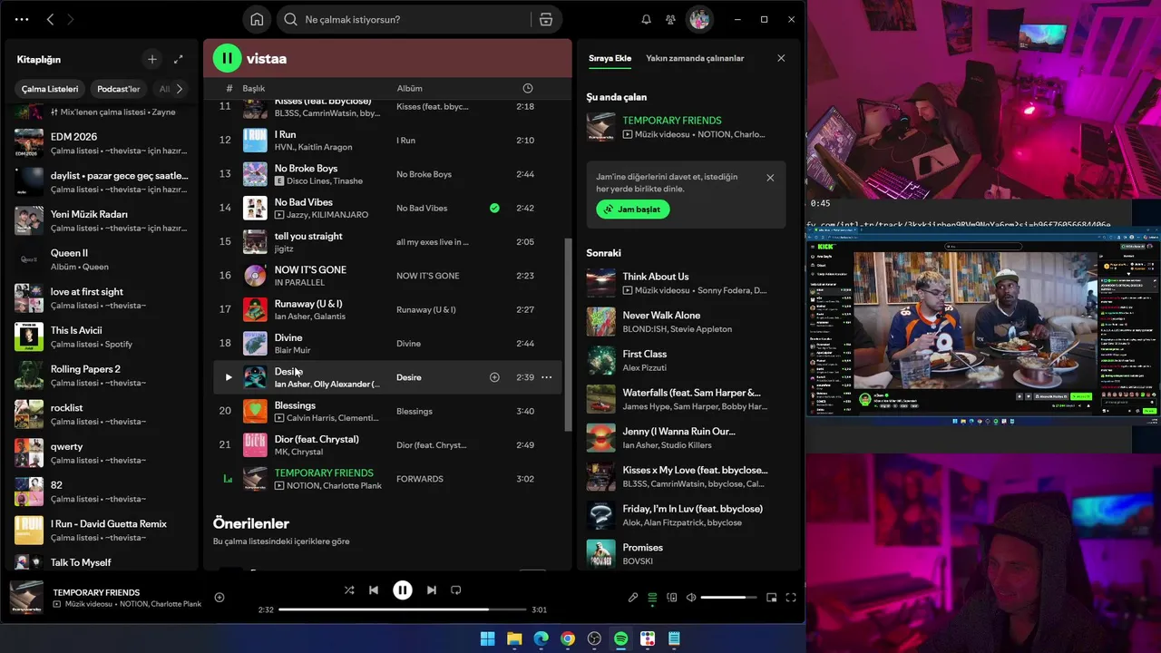Open album link Runaway (U & I)

426,309
